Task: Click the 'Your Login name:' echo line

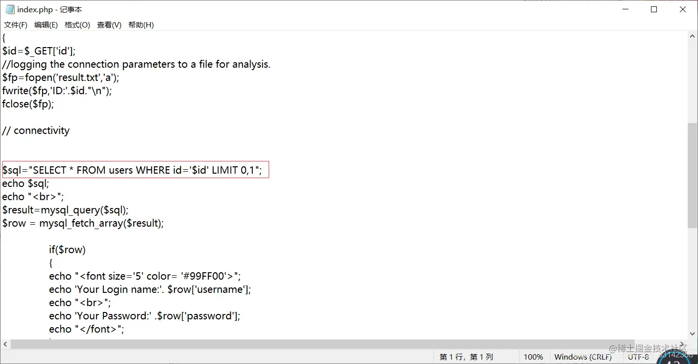Action: (x=150, y=289)
